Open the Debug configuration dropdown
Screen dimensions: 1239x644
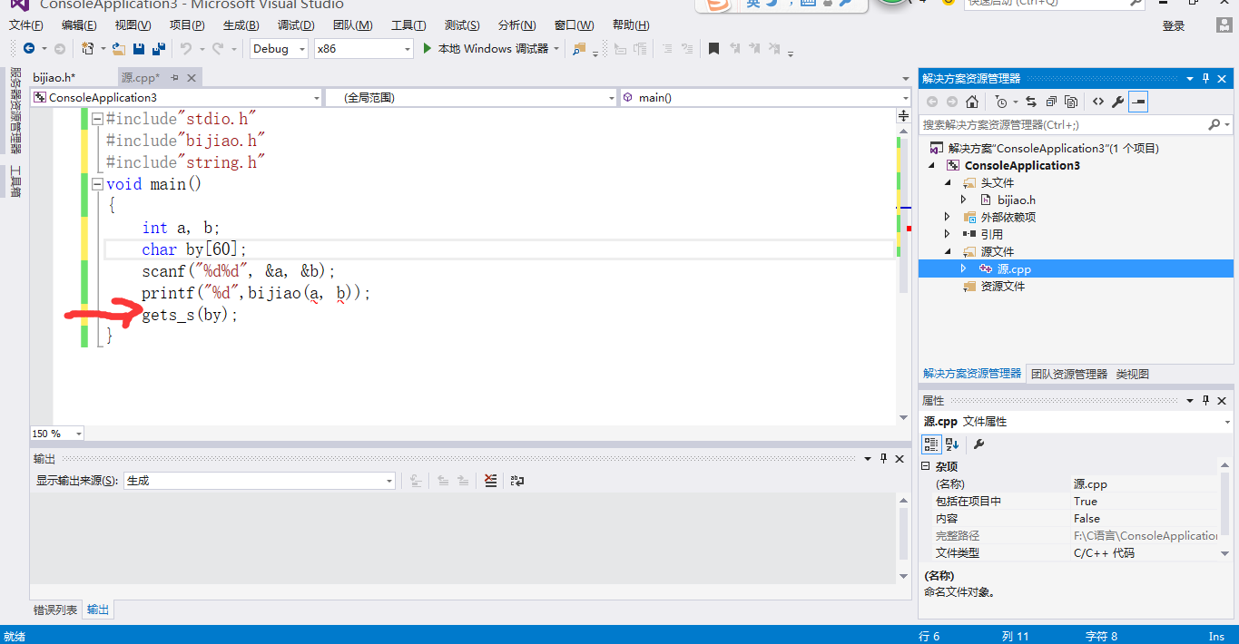(302, 49)
